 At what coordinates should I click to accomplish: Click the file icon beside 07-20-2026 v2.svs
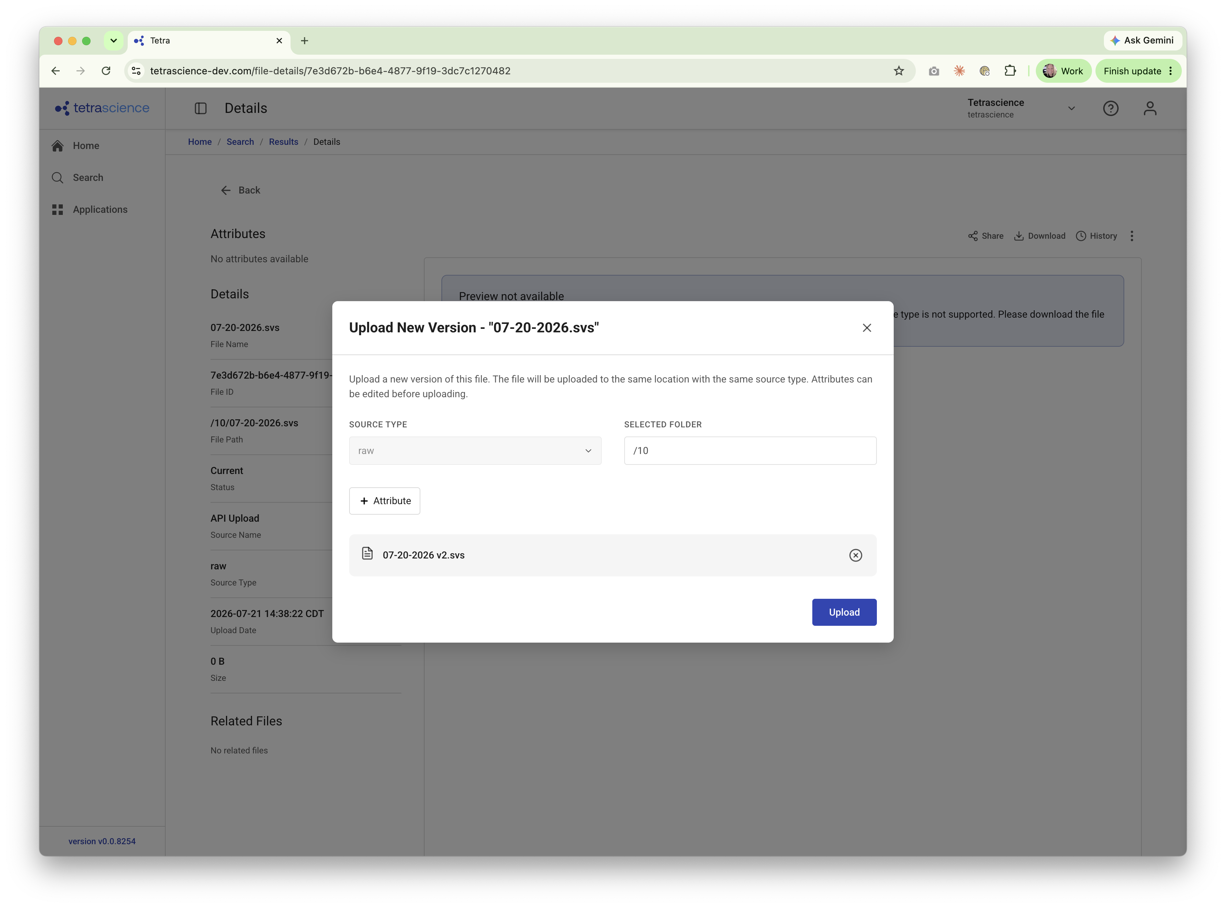(367, 554)
